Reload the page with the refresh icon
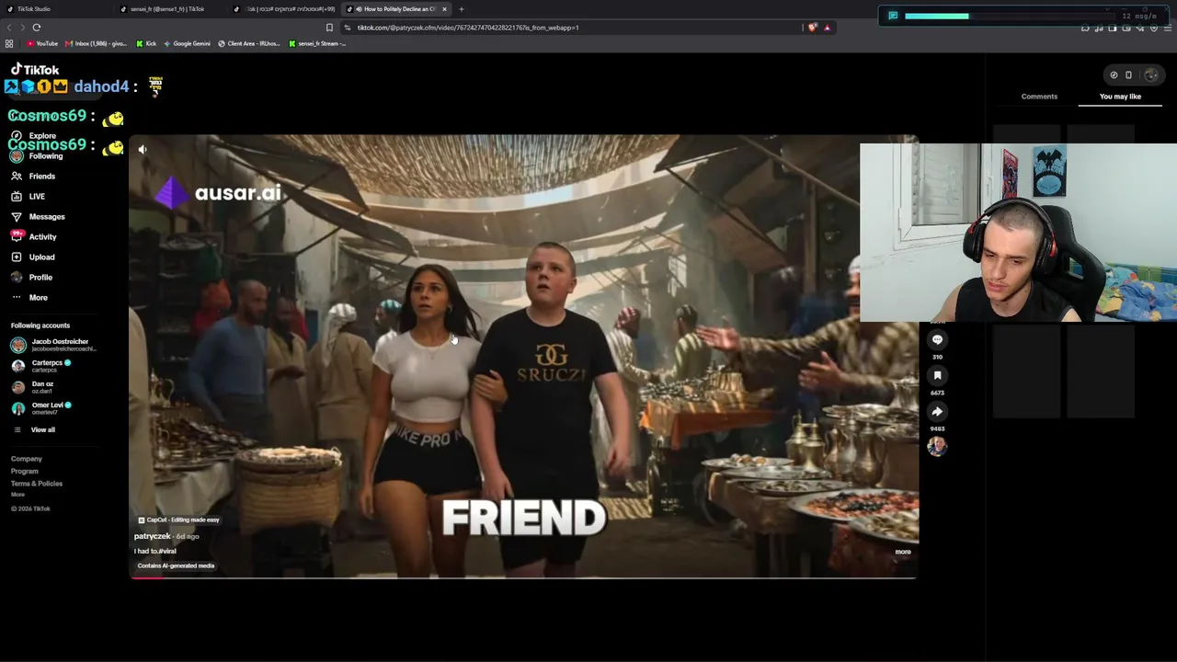Viewport: 1177px width, 662px height. pos(37,28)
